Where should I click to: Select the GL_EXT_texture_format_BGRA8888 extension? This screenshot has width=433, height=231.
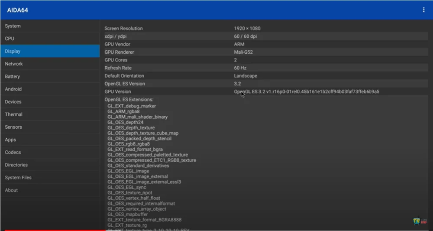[145, 220]
